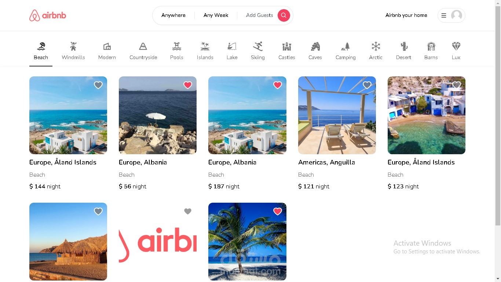Open the Any Week date picker
The width and height of the screenshot is (501, 282).
pyautogui.click(x=216, y=15)
